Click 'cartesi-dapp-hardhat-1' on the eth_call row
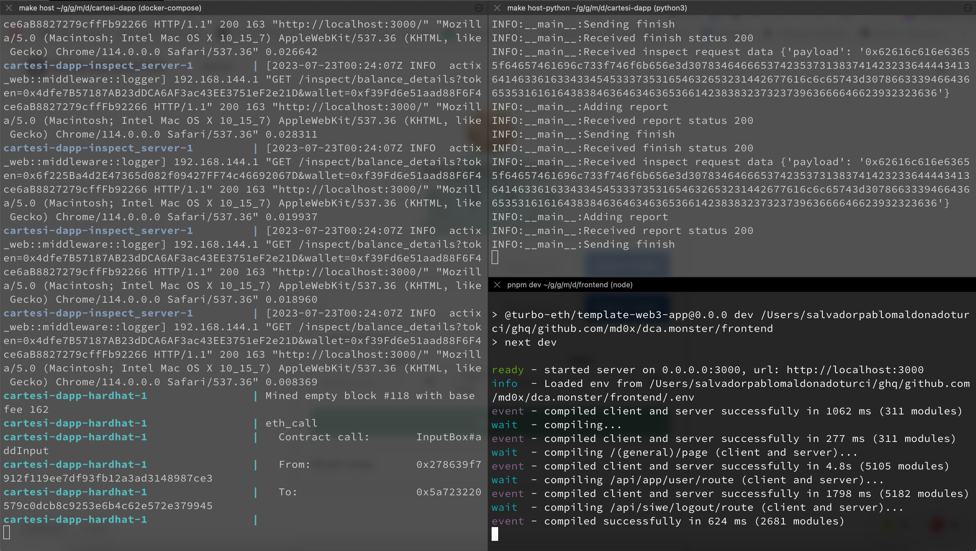Viewport: 976px width, 551px height. point(75,423)
